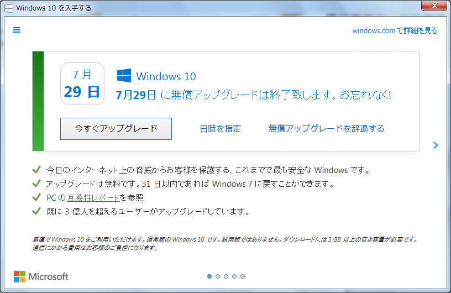
Task: Switch to the second pagination dot
Action: (218, 276)
